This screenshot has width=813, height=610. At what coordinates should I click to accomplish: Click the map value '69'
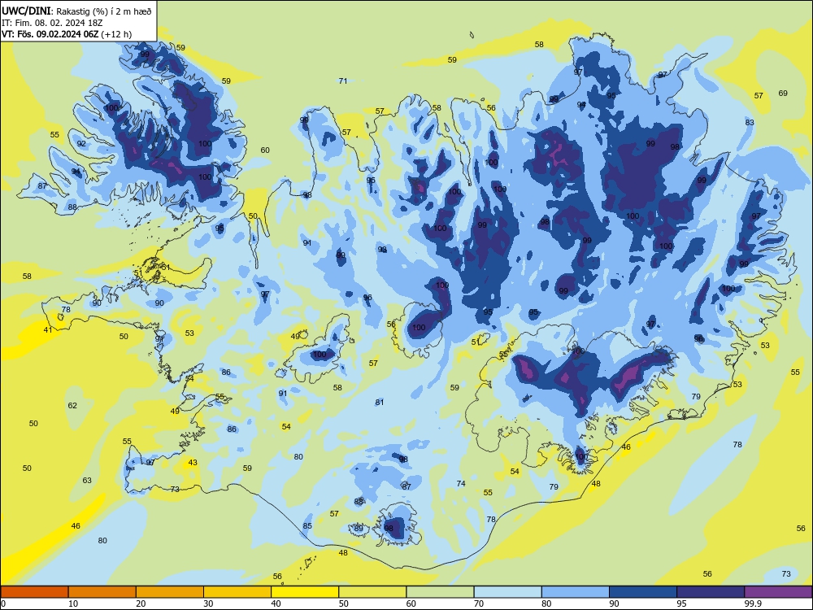[x=783, y=94]
